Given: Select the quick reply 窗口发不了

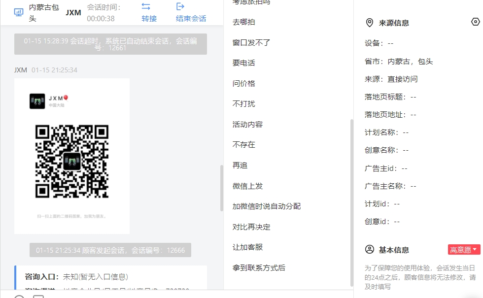Looking at the screenshot, I should (x=251, y=42).
